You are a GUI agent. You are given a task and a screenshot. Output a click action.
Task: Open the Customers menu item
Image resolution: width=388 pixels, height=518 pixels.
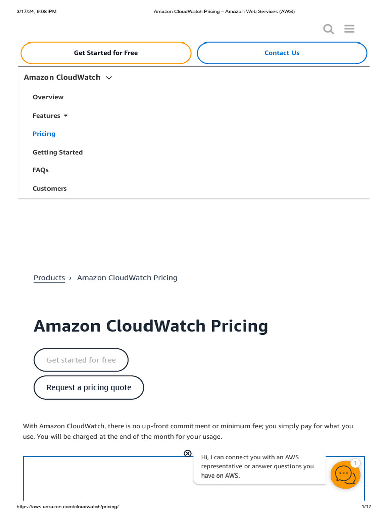click(x=50, y=189)
